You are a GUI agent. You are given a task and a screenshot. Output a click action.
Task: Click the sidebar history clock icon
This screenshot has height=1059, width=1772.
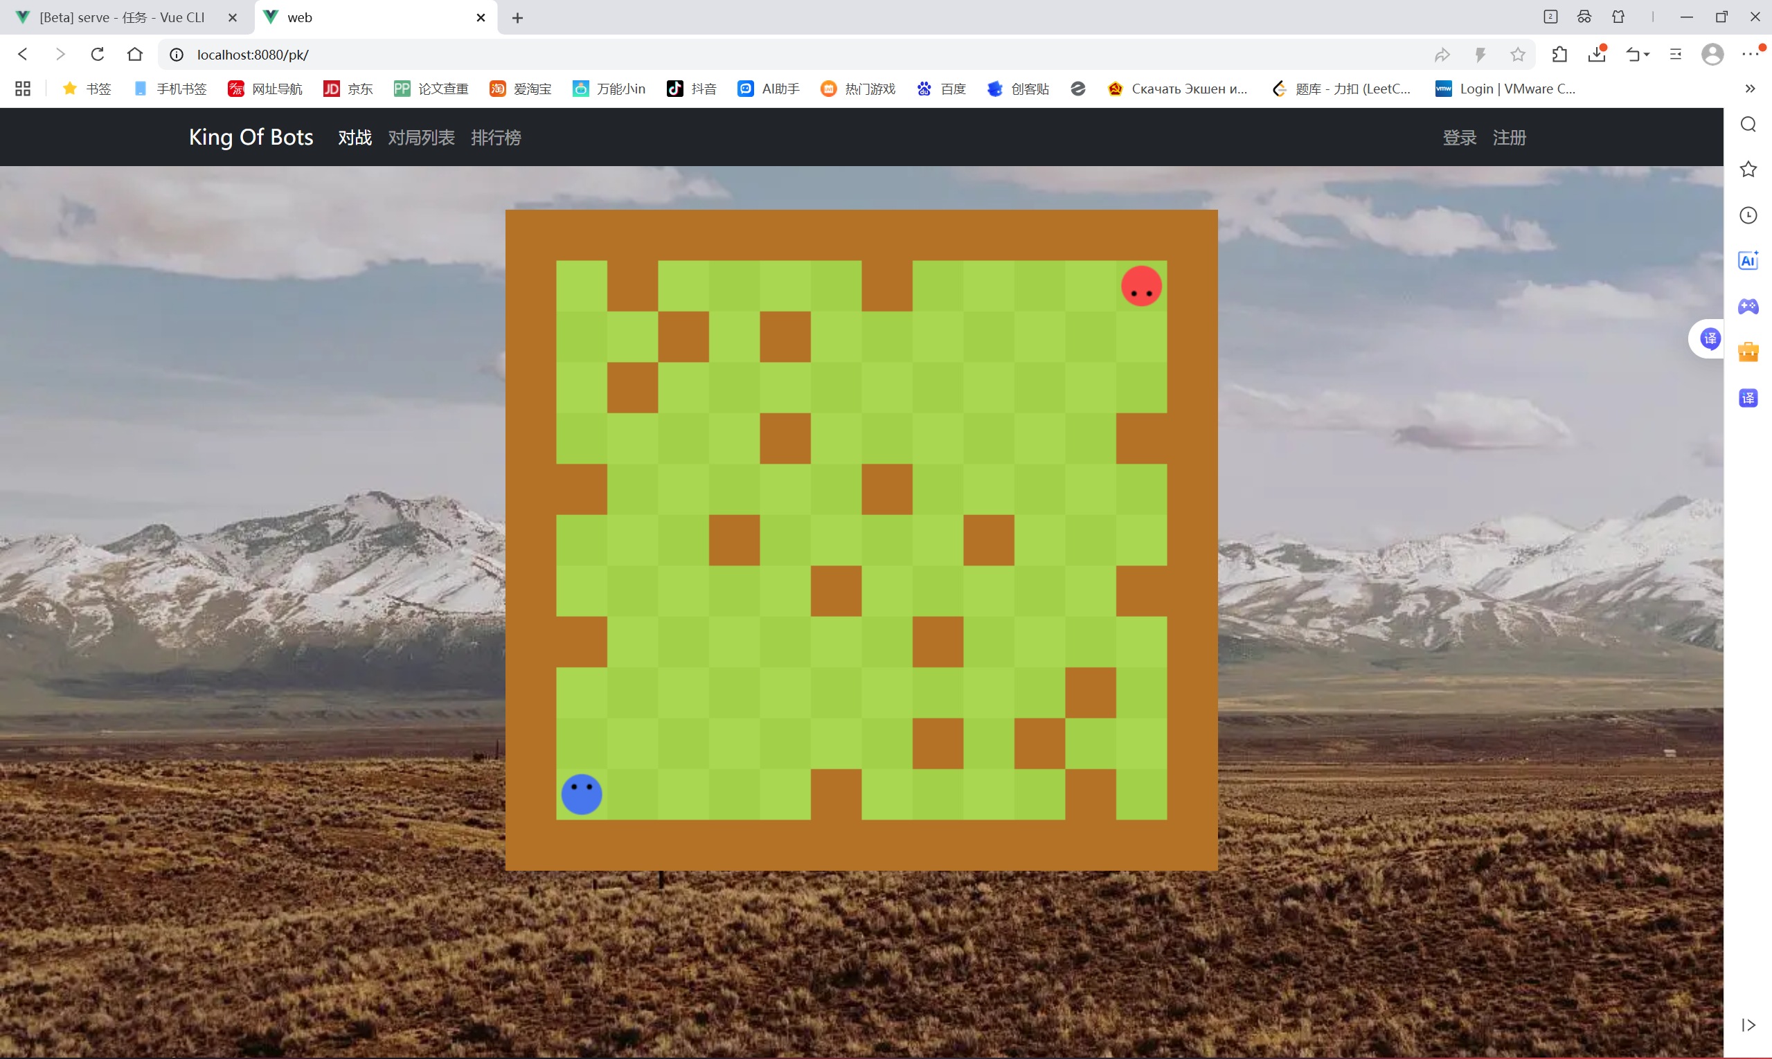1748,215
